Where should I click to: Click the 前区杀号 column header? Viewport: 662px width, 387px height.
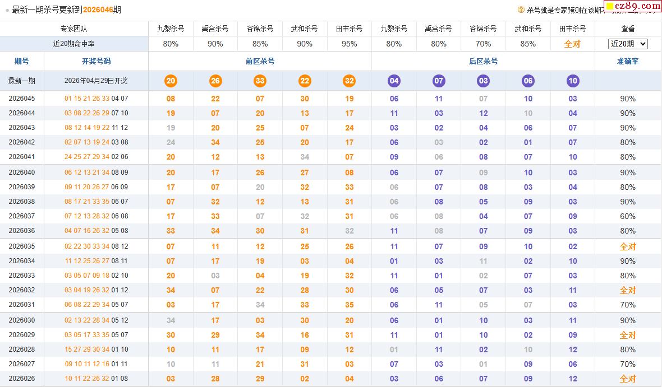[x=260, y=61]
